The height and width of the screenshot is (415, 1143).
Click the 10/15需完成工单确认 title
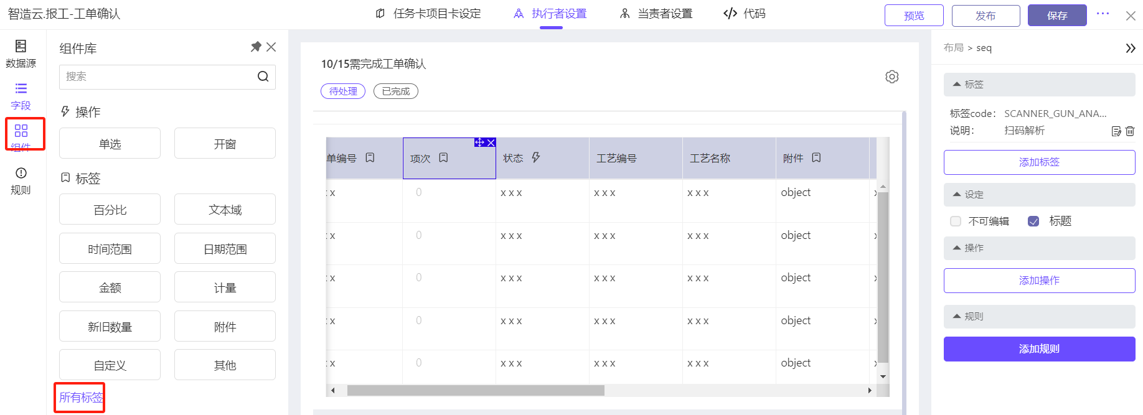click(374, 64)
